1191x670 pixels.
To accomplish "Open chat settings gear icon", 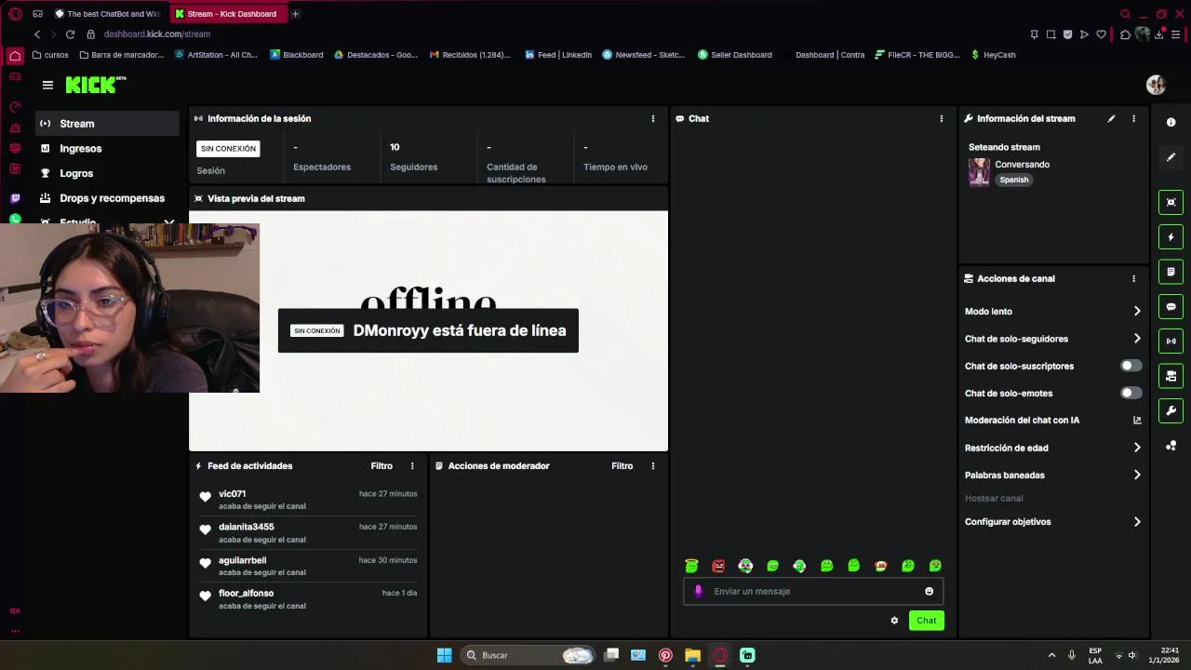I will (x=894, y=621).
